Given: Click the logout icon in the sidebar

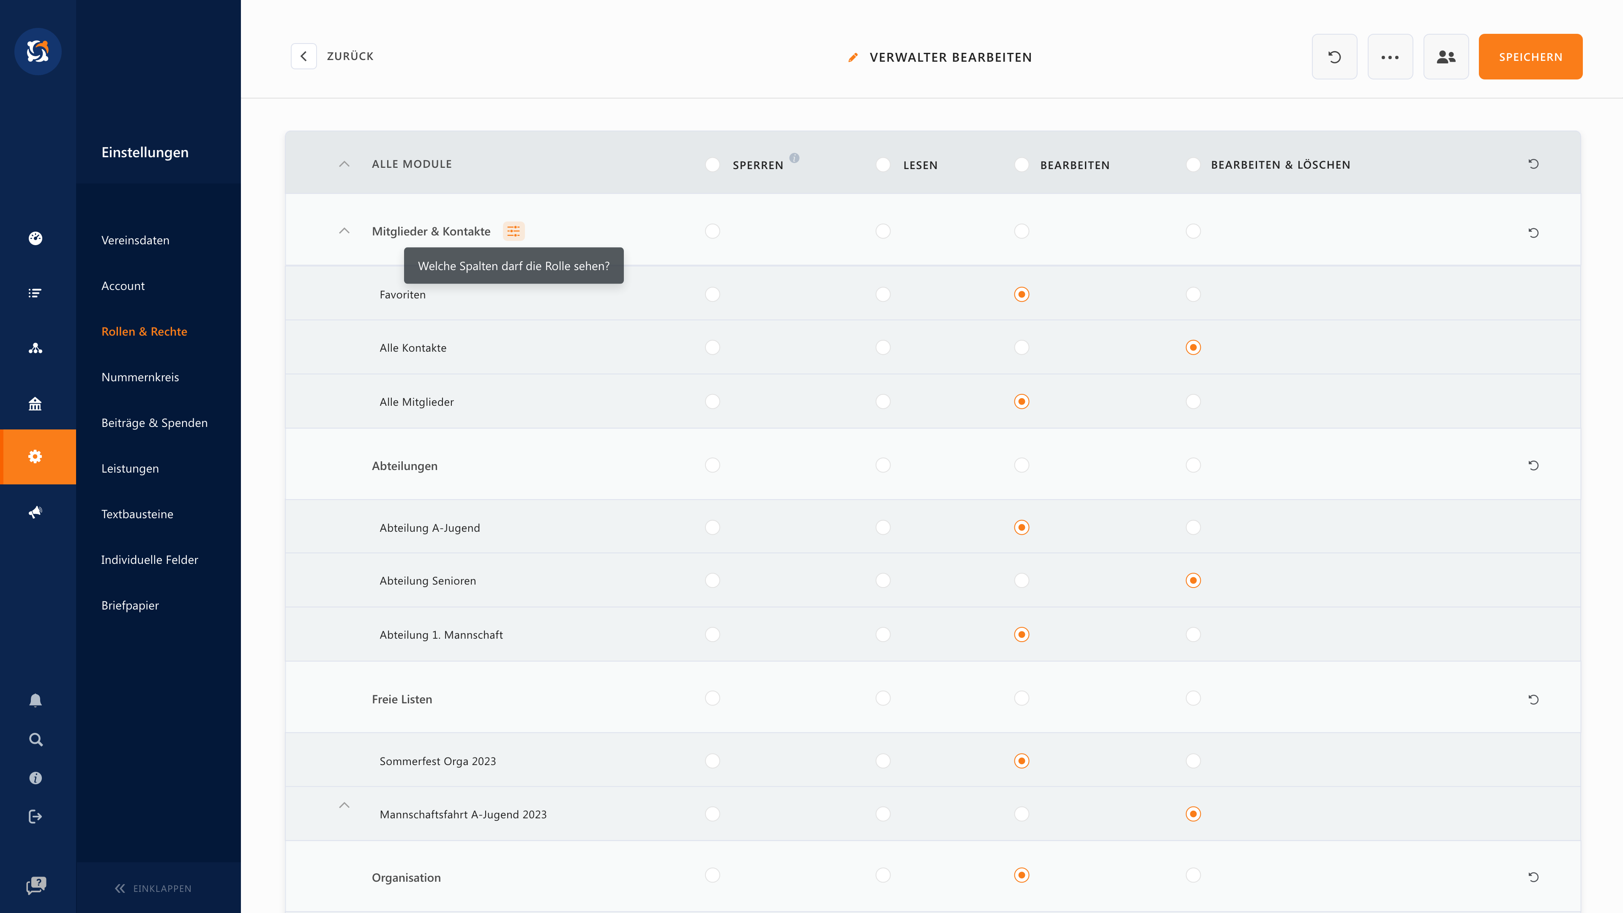Looking at the screenshot, I should [x=35, y=817].
